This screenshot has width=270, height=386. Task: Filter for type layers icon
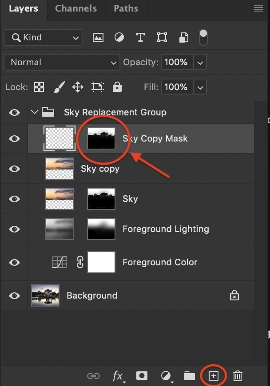pyautogui.click(x=140, y=38)
